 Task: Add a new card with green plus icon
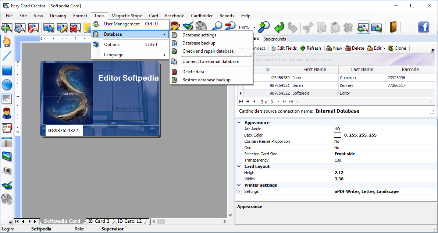[x=6, y=27]
